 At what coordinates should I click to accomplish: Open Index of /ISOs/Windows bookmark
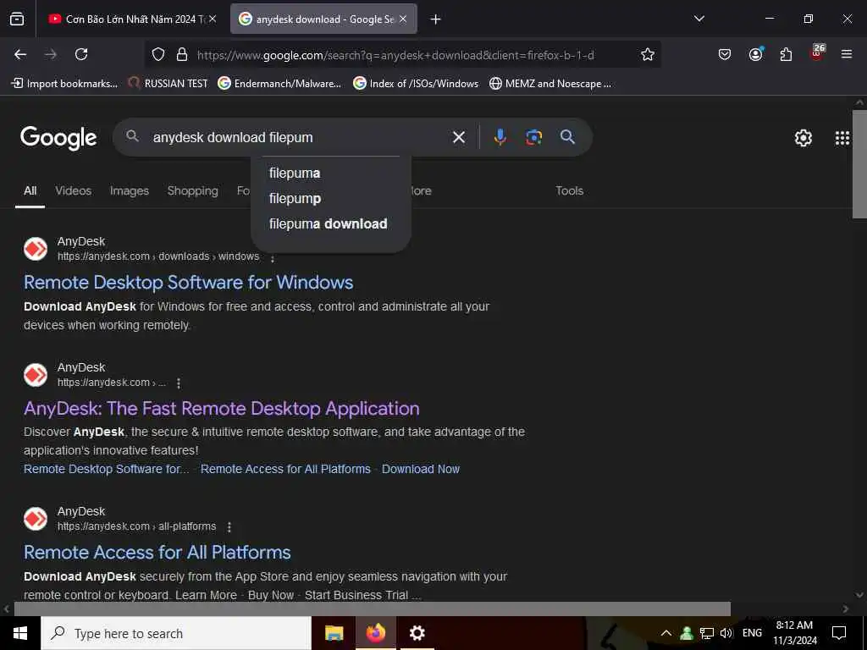pyautogui.click(x=416, y=84)
